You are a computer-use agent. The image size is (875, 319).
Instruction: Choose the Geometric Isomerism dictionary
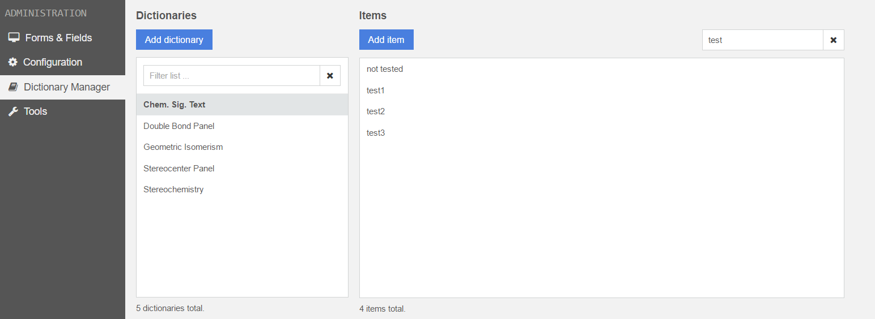coord(183,147)
